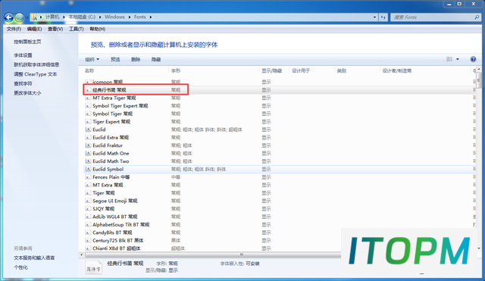Open the 查看(V) menu

click(55, 29)
